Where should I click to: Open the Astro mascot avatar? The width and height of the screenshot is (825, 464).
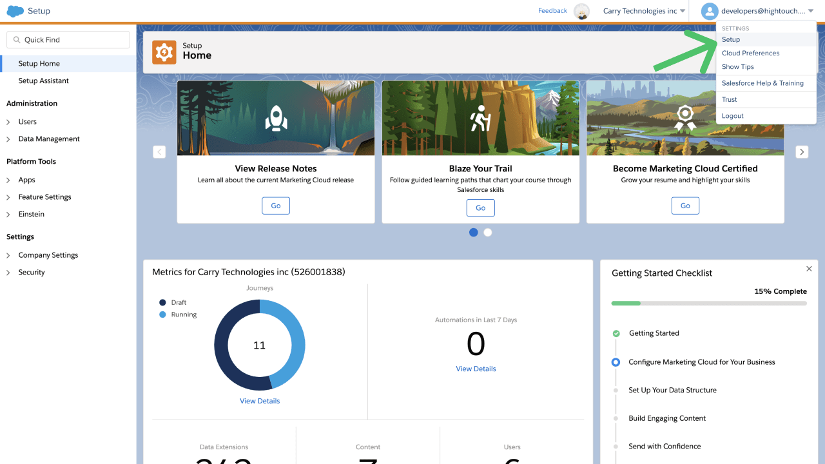[x=582, y=12]
